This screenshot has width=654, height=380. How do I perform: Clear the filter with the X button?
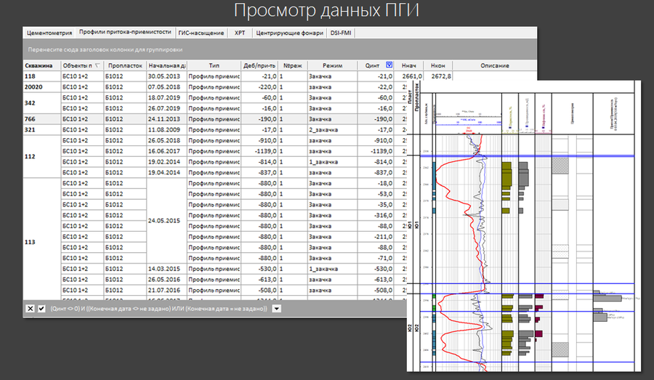point(30,309)
